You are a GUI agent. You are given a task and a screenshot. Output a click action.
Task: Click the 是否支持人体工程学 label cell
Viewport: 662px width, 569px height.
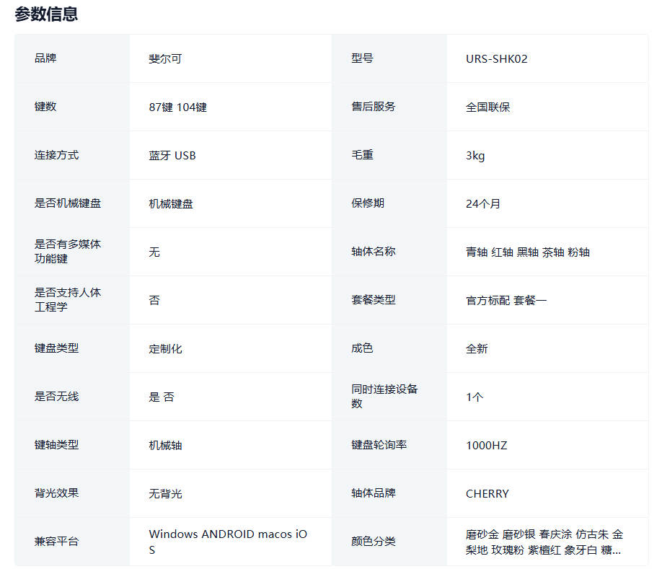tap(67, 299)
